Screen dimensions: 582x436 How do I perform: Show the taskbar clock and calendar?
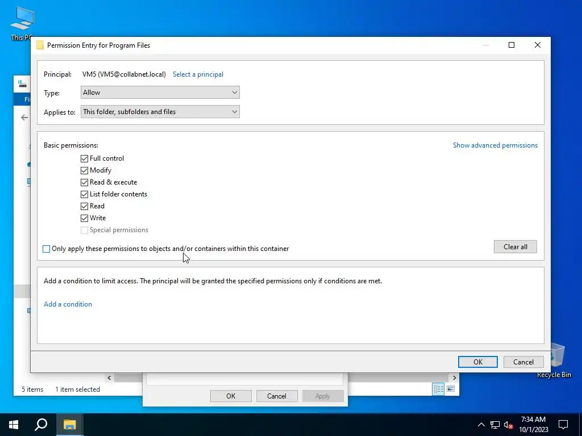[x=533, y=425]
